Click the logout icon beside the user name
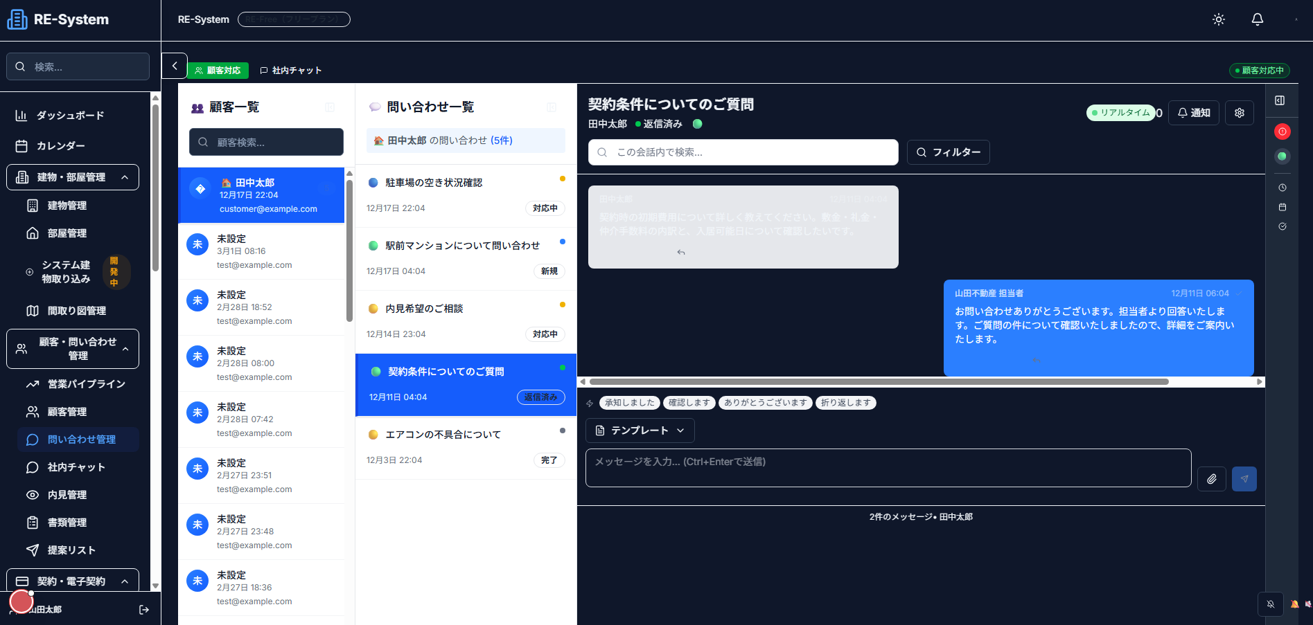Image resolution: width=1313 pixels, height=625 pixels. point(144,610)
